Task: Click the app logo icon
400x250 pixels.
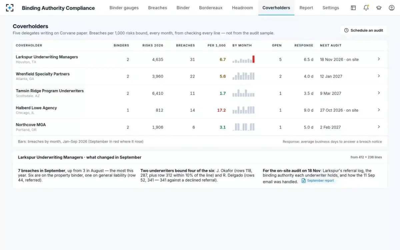Action: point(10,8)
